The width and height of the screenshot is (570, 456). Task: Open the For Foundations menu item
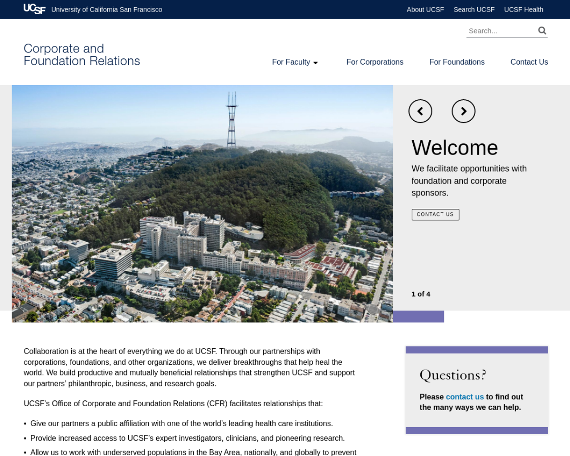click(456, 62)
